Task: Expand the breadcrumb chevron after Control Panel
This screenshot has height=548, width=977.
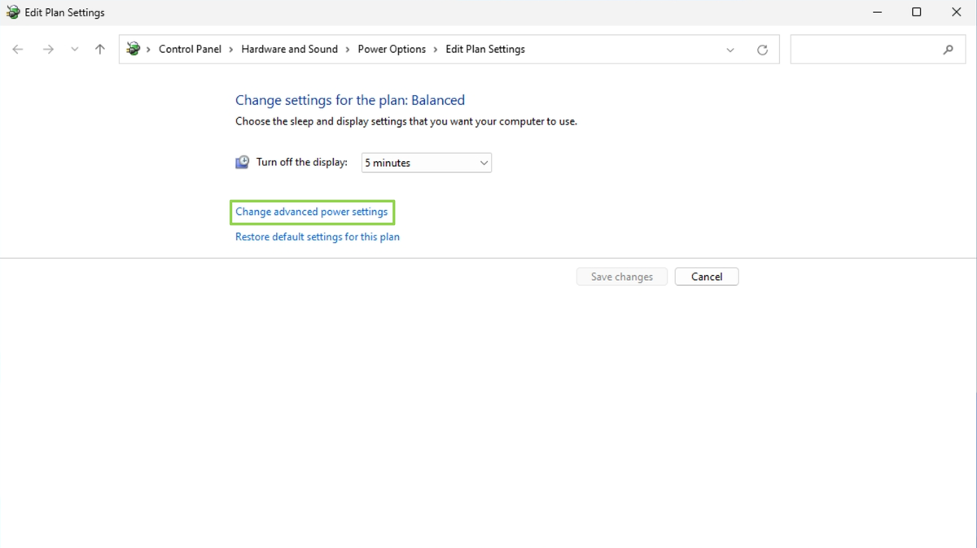Action: (230, 49)
